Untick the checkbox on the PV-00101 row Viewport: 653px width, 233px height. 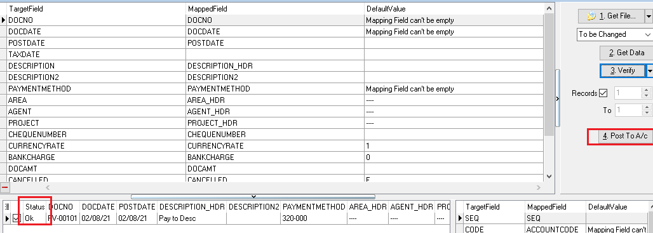click(x=17, y=218)
